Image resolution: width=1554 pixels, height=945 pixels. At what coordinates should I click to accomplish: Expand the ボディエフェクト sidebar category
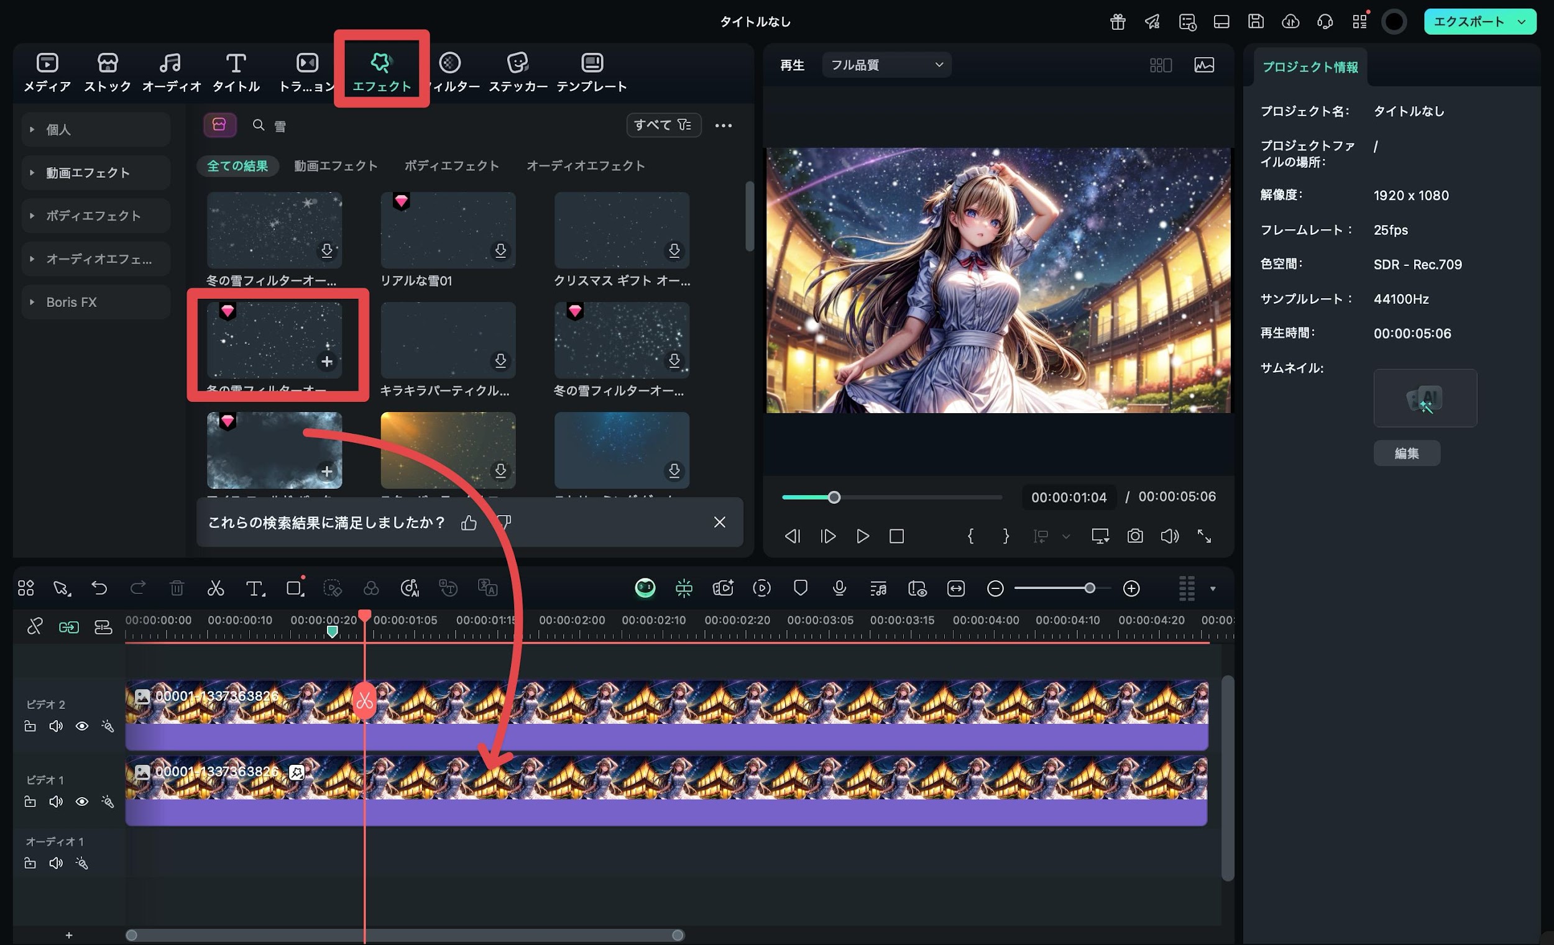(96, 216)
